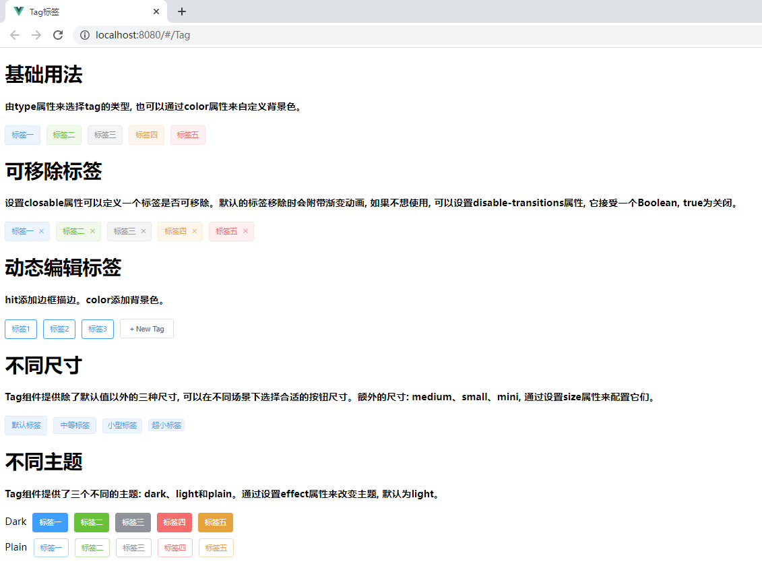Select the dark-themed green 标签二 tag
This screenshot has width=762, height=564.
[91, 522]
